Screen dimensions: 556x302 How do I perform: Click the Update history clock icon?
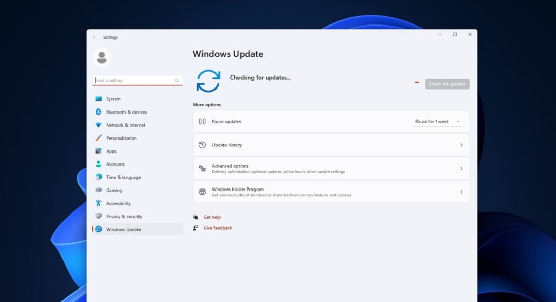click(x=202, y=145)
